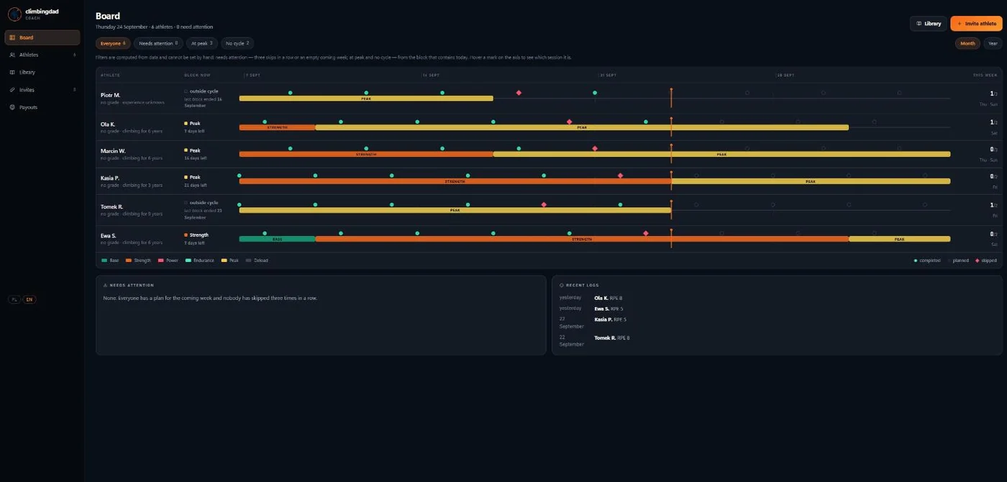Click '21 days left' under Kasia P. block

pyautogui.click(x=196, y=185)
